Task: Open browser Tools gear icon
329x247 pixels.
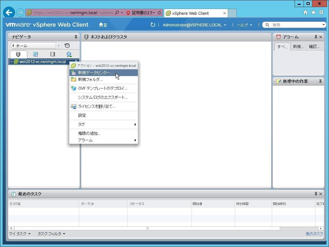Action: click(321, 13)
